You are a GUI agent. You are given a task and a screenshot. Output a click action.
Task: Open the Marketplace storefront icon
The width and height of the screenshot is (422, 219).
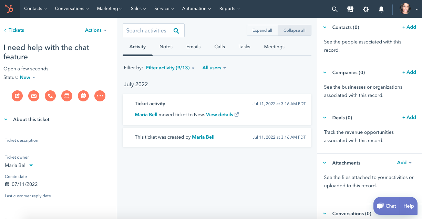(x=350, y=9)
